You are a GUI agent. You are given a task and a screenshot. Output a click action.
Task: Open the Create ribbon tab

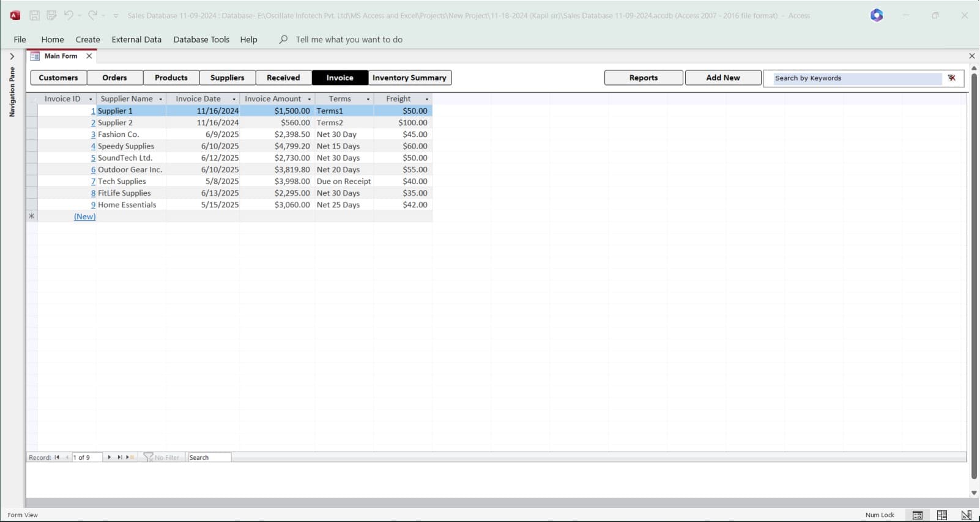[87, 39]
